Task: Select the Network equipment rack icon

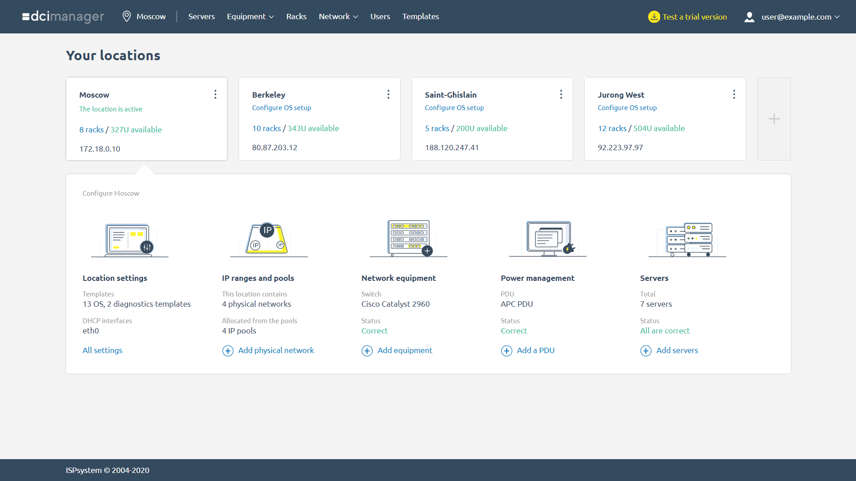Action: 408,238
